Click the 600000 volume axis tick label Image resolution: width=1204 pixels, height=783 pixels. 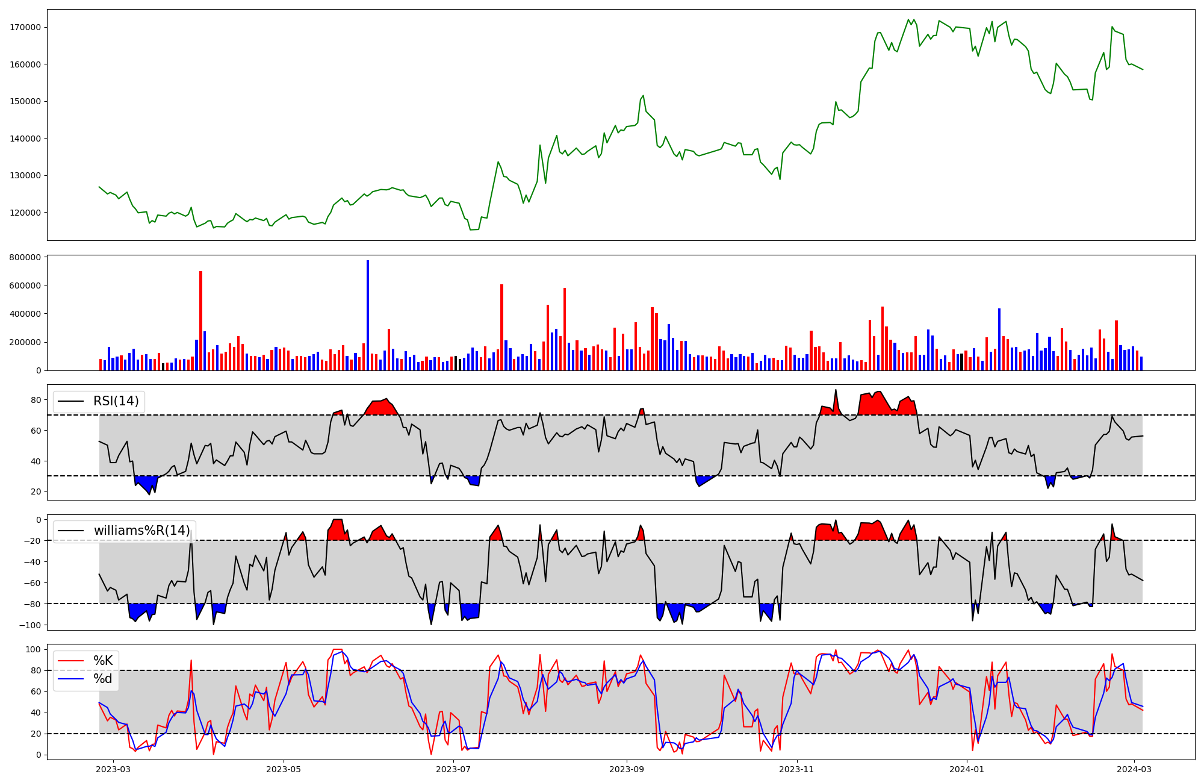pos(25,285)
